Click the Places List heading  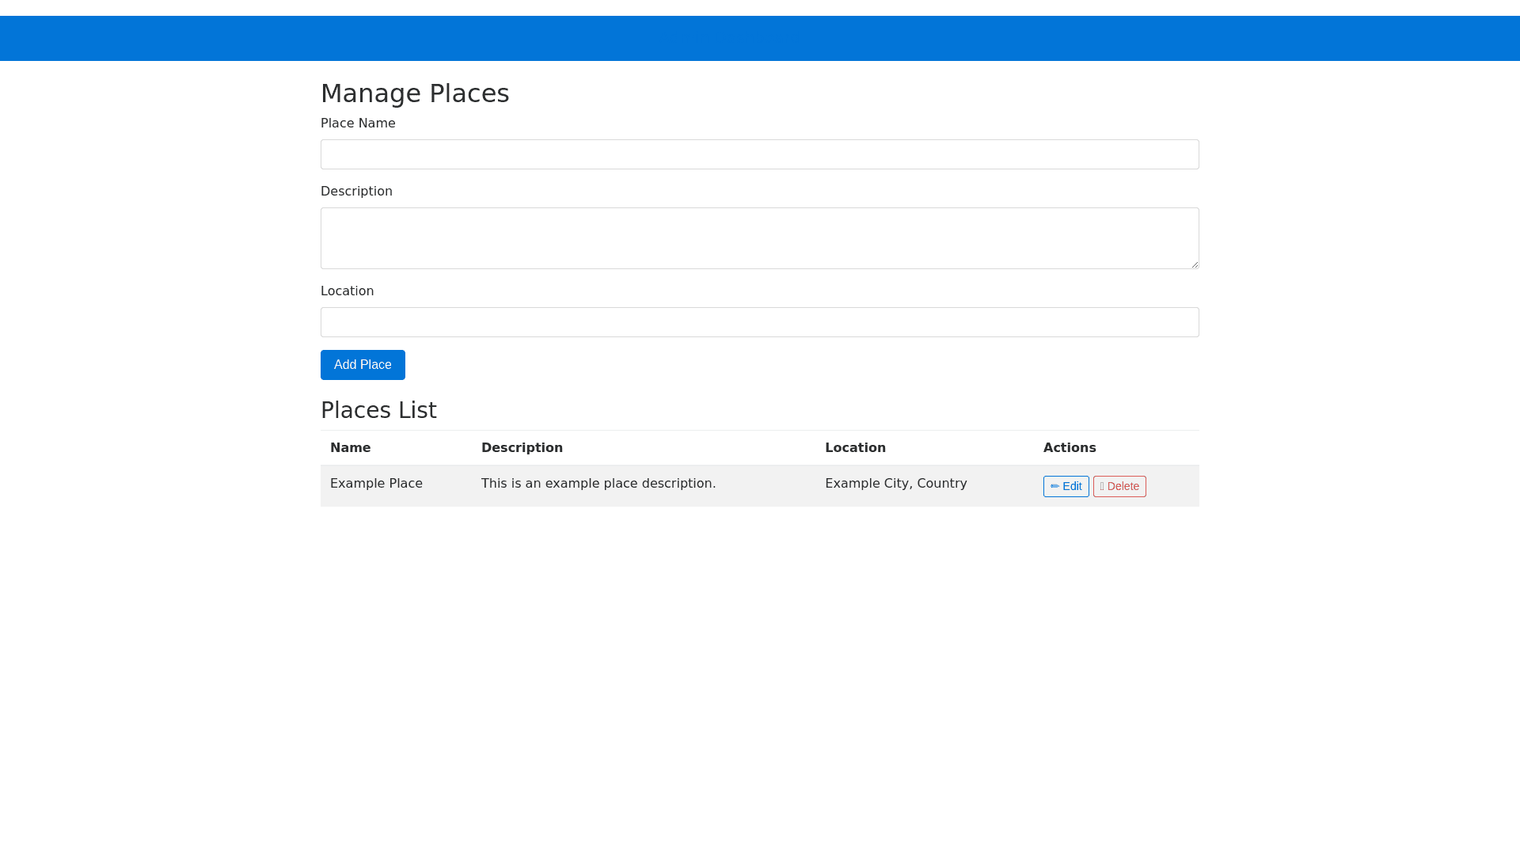point(378,410)
